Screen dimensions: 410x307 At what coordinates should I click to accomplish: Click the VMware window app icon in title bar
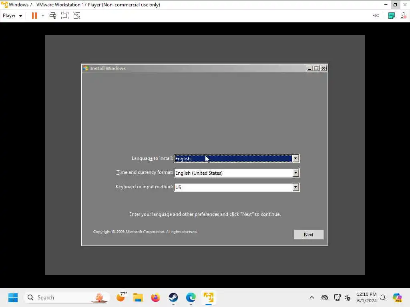pyautogui.click(x=4, y=5)
